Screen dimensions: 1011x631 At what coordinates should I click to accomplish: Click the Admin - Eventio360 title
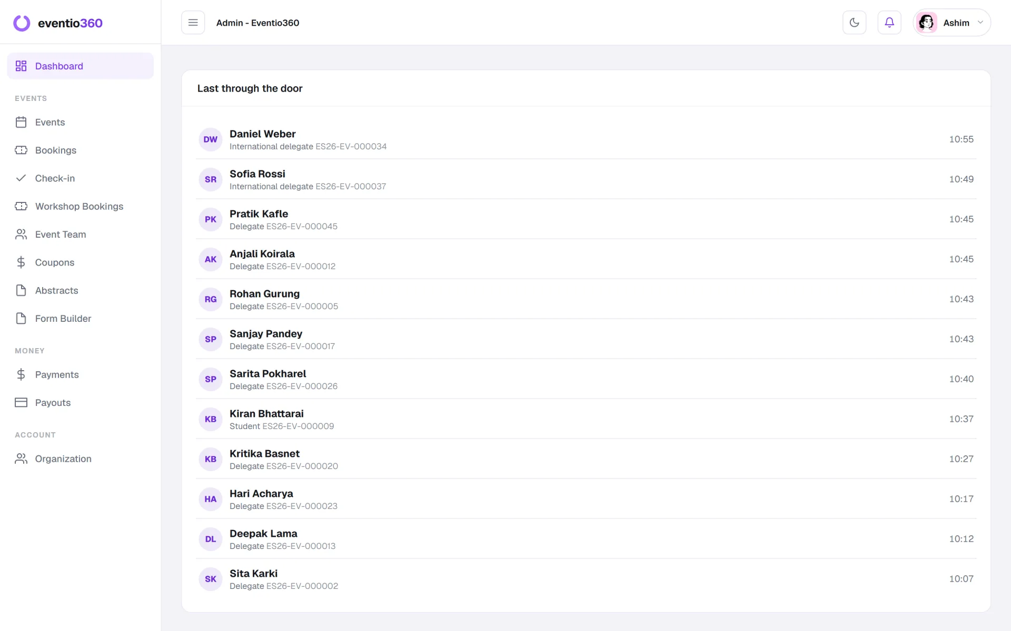point(257,23)
